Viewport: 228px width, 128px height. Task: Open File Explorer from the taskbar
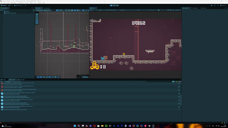[102, 126]
